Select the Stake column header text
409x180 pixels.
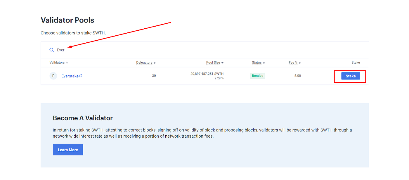(356, 63)
